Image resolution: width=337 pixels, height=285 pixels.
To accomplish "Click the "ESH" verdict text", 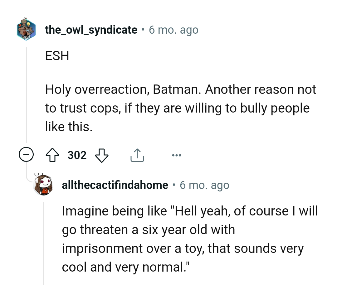I will tap(57, 56).
